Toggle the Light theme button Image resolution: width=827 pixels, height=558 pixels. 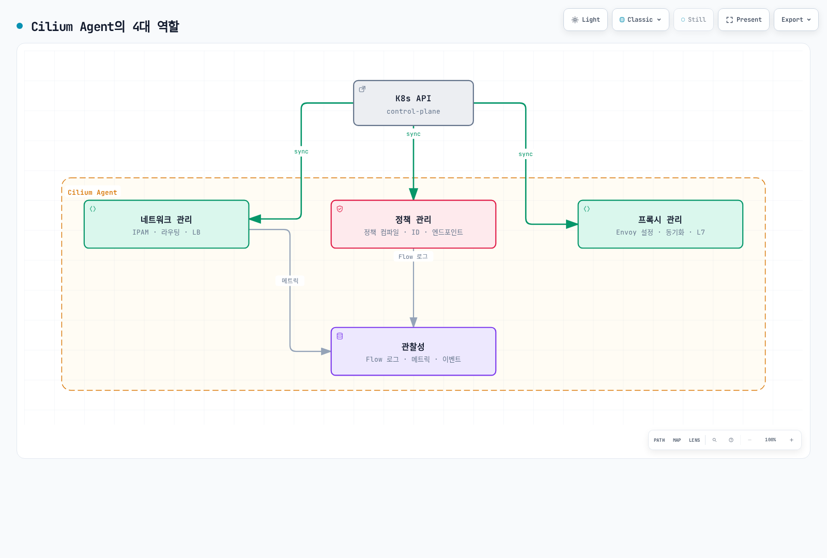[586, 20]
